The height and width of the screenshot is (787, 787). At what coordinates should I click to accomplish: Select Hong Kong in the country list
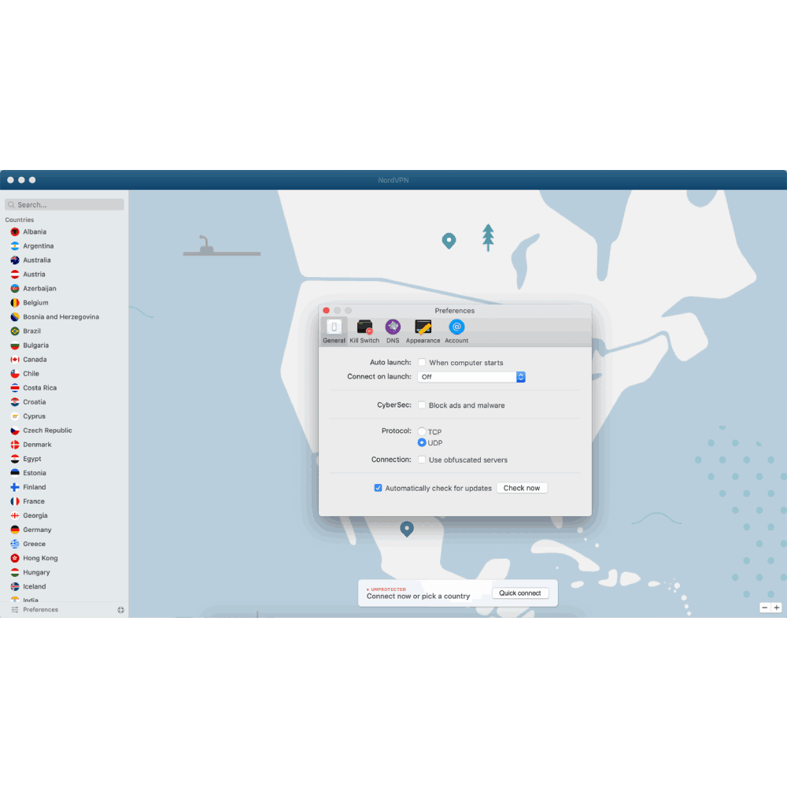[x=65, y=558]
